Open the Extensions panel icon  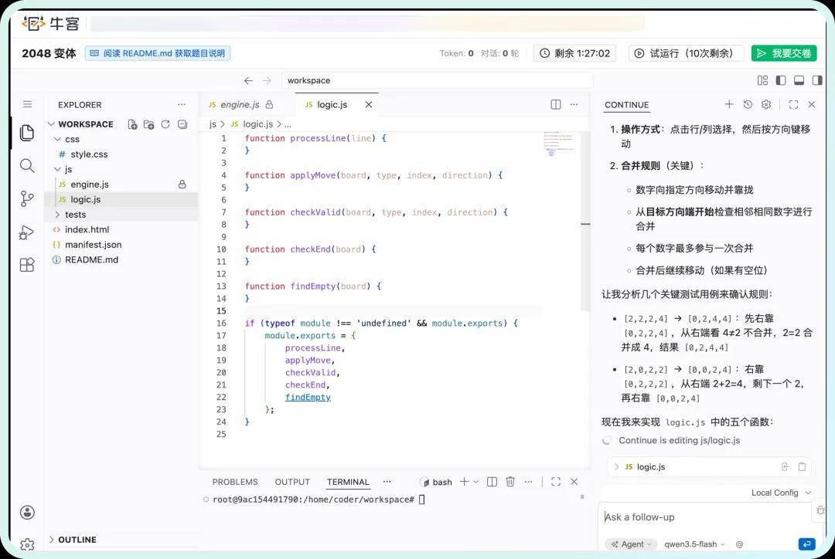[x=27, y=264]
